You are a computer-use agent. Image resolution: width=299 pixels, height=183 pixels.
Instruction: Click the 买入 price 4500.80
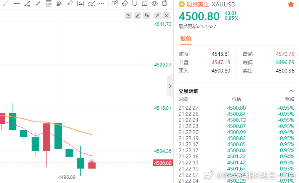point(221,71)
